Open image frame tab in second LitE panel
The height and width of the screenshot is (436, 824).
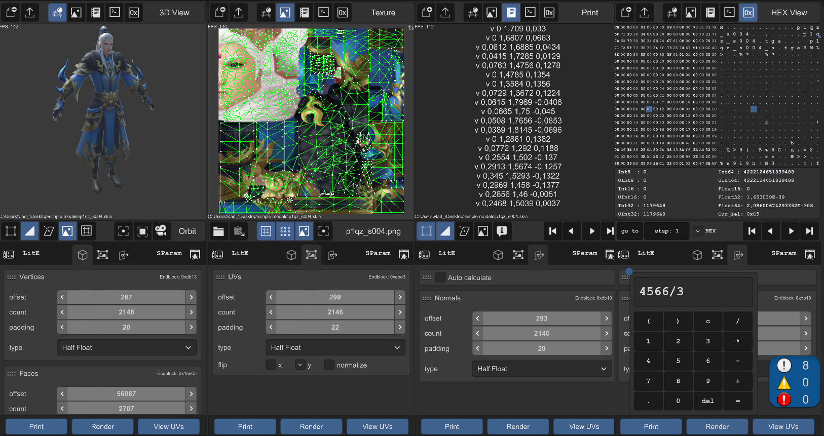click(312, 255)
